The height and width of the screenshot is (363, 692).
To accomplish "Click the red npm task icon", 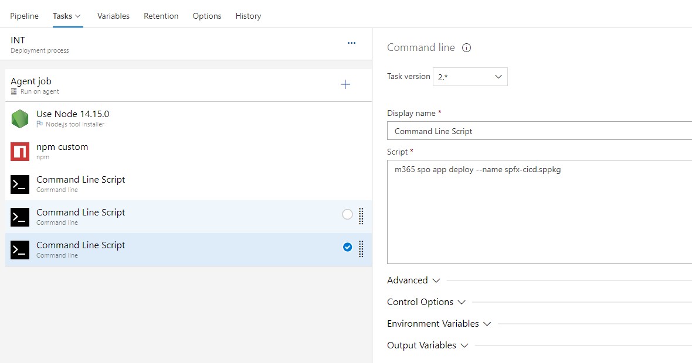I will (x=20, y=152).
